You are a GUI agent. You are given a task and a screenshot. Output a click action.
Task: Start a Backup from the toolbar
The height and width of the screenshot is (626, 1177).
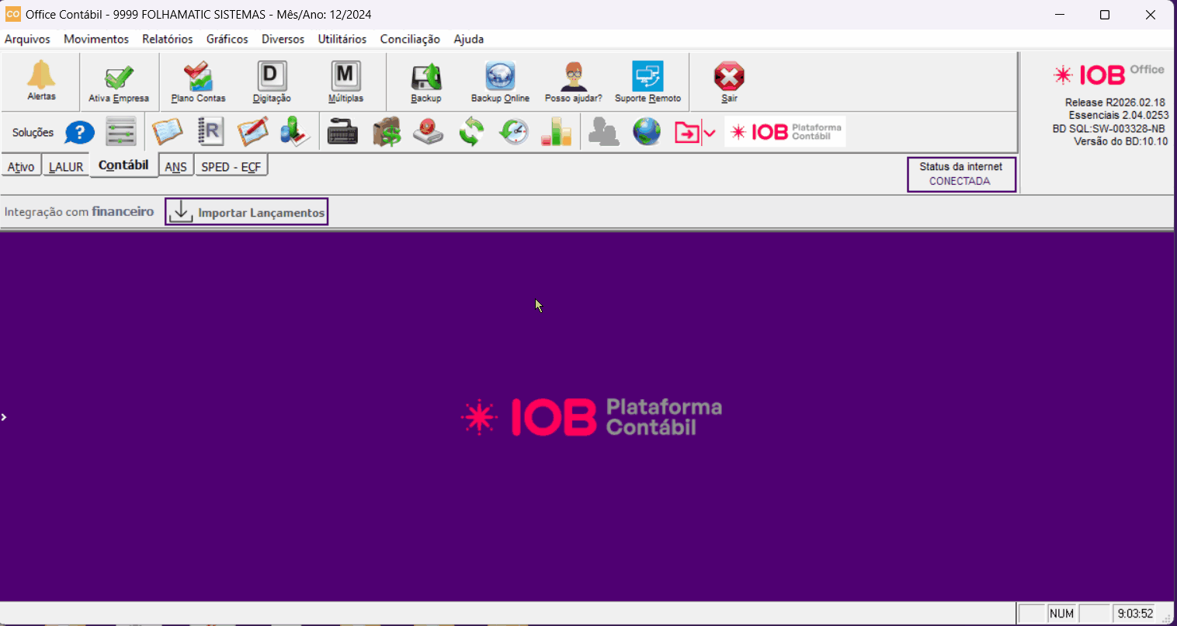426,82
